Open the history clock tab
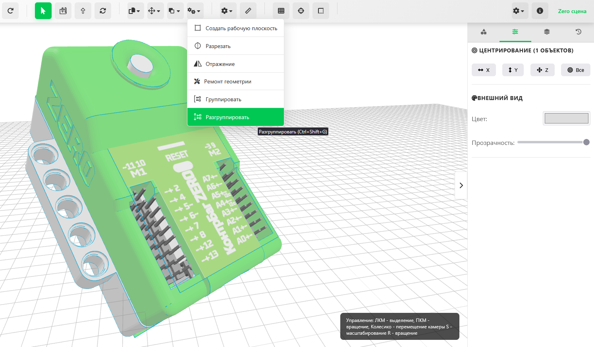Image resolution: width=594 pixels, height=347 pixels. click(579, 32)
